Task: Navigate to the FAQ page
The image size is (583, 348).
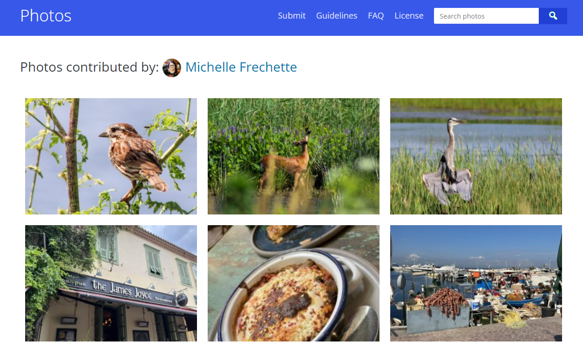Action: 376,15
